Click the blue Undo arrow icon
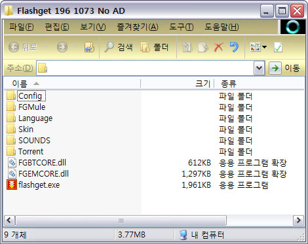 234,47
